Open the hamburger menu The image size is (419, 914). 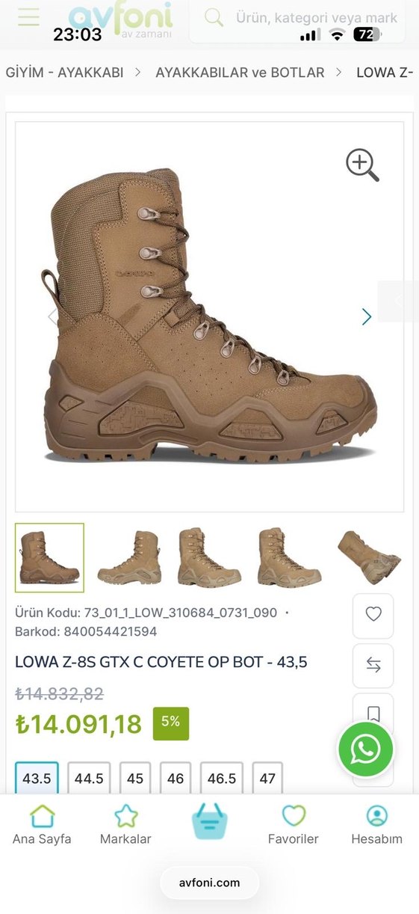pos(29,16)
